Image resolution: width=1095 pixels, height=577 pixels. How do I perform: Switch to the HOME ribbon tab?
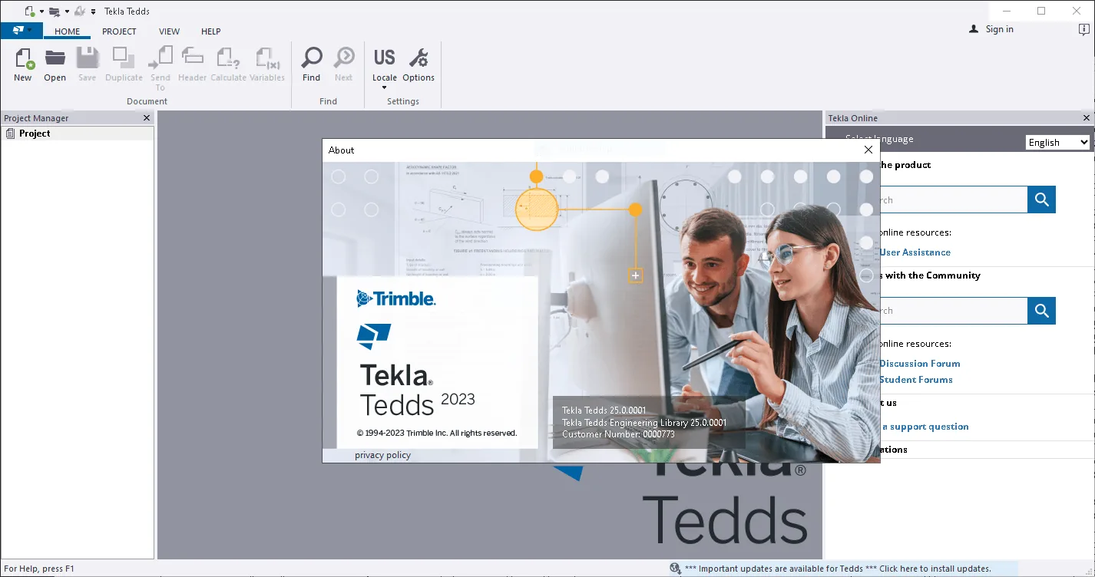click(68, 31)
